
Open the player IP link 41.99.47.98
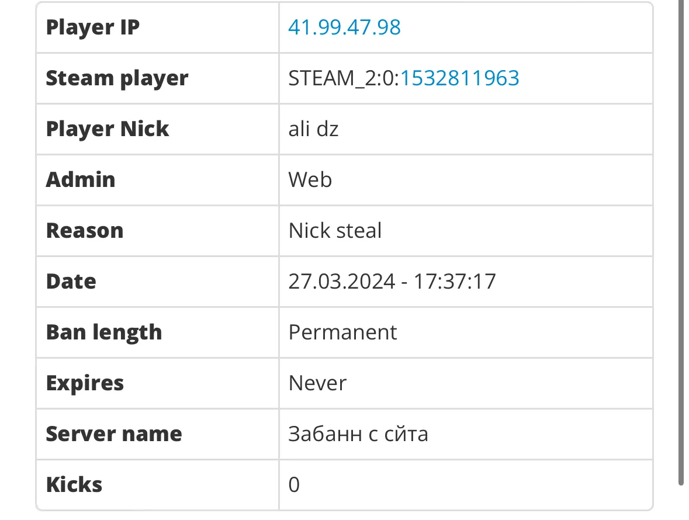(x=344, y=27)
